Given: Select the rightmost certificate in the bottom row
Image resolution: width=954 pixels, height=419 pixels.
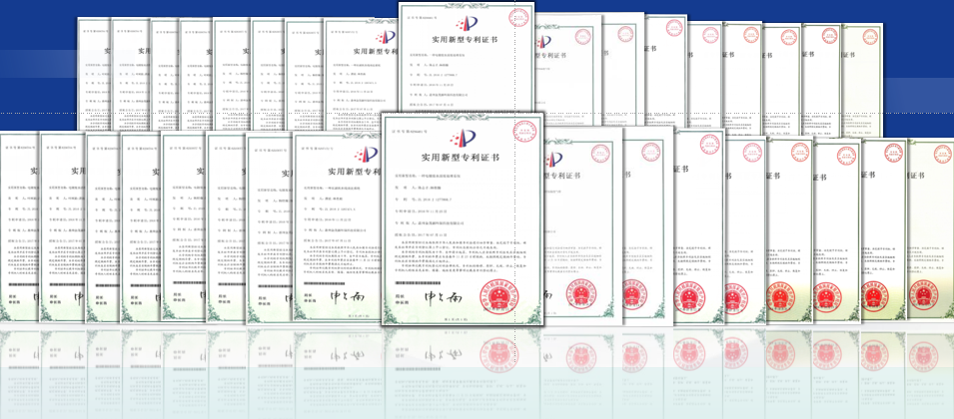Looking at the screenshot, I should pyautogui.click(x=929, y=229).
